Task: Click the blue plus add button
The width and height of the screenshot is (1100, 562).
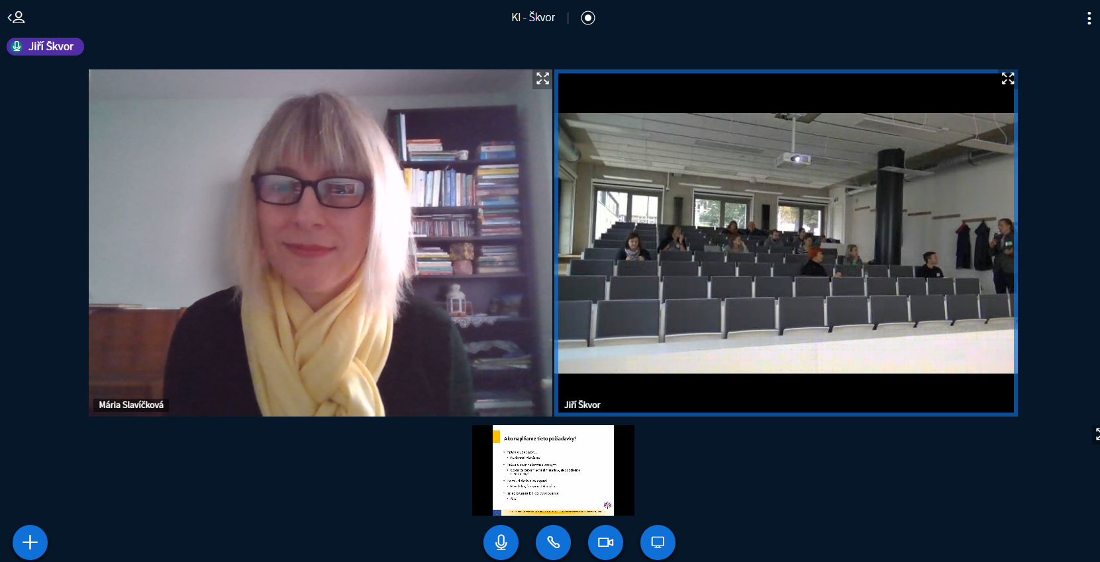Action: coord(30,542)
